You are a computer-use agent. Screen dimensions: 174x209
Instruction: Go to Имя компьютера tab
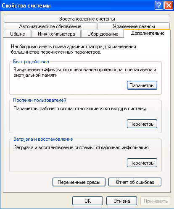click(56, 34)
